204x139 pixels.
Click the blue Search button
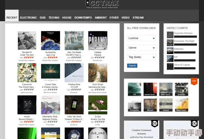tap(132, 66)
